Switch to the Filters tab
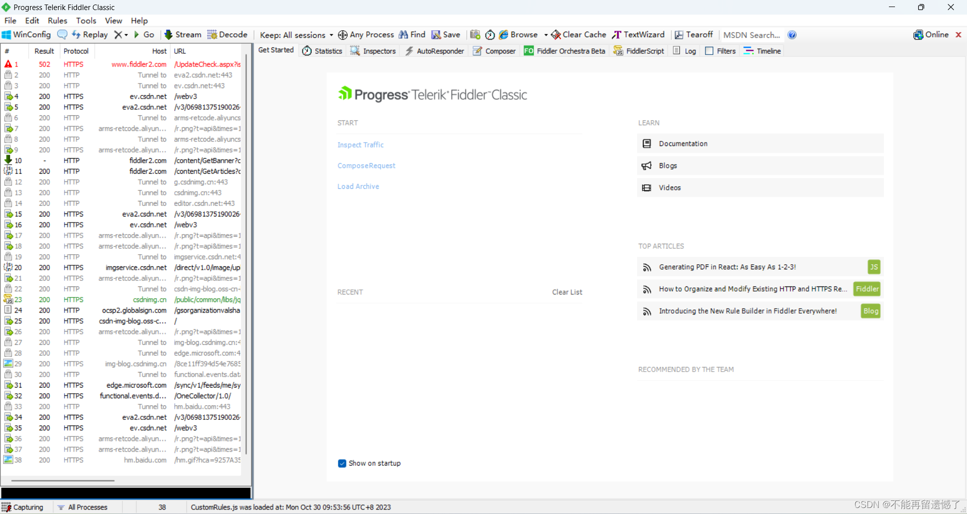Screen dimensions: 967x514 coord(721,51)
